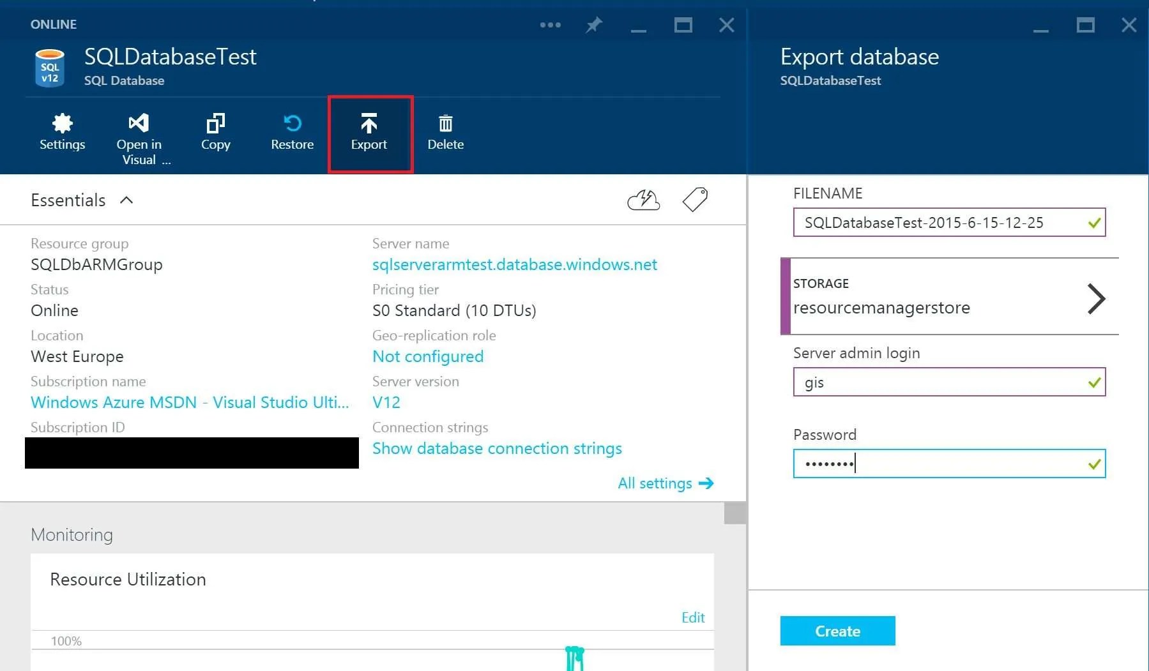
Task: Delete the SQLDatabaseTest database
Action: point(445,133)
